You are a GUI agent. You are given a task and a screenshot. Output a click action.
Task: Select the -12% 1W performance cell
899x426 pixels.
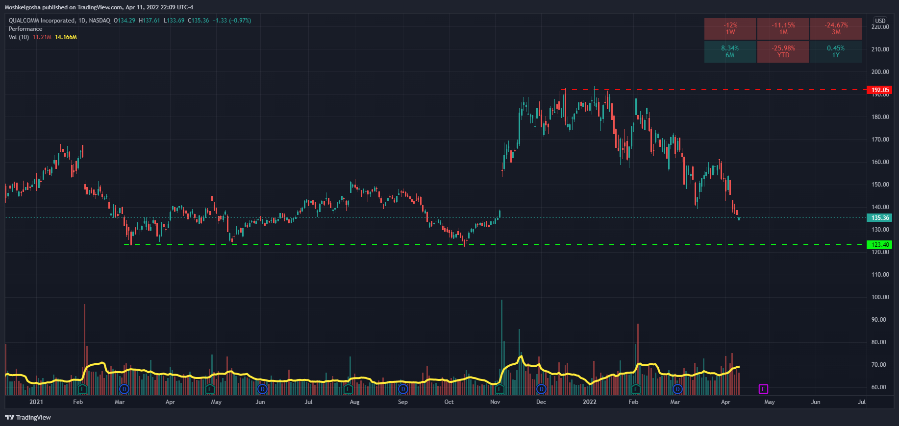click(x=730, y=28)
